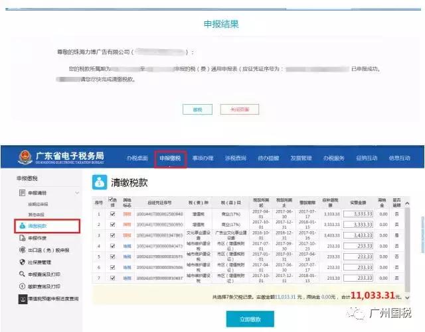
Task: Click the blue status link in row 4
Action: pyautogui.click(x=127, y=246)
